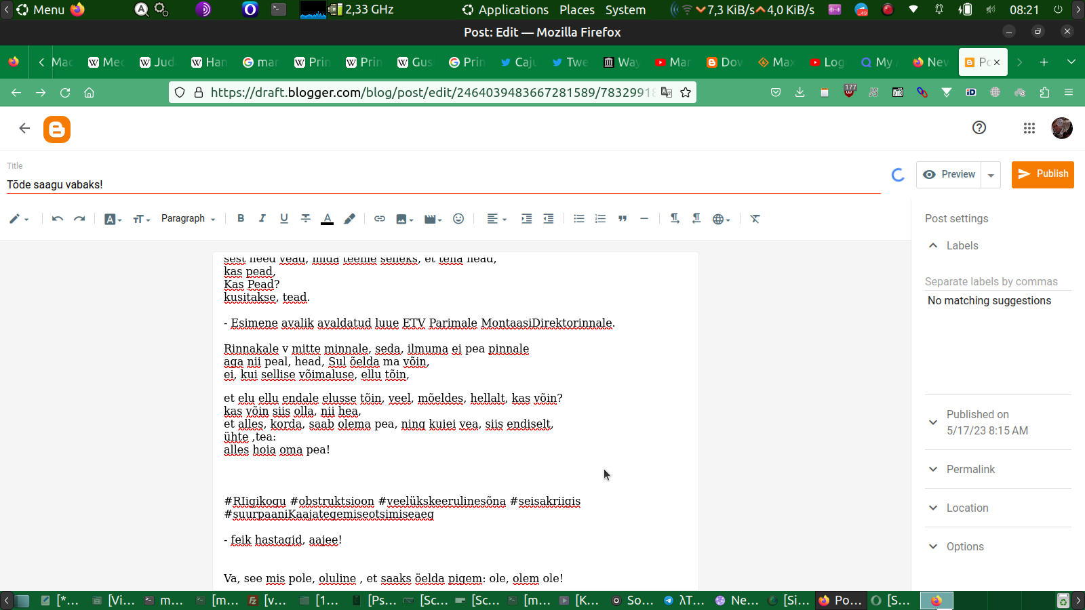
Task: Open the Menu launcher in the top panel
Action: click(x=41, y=9)
